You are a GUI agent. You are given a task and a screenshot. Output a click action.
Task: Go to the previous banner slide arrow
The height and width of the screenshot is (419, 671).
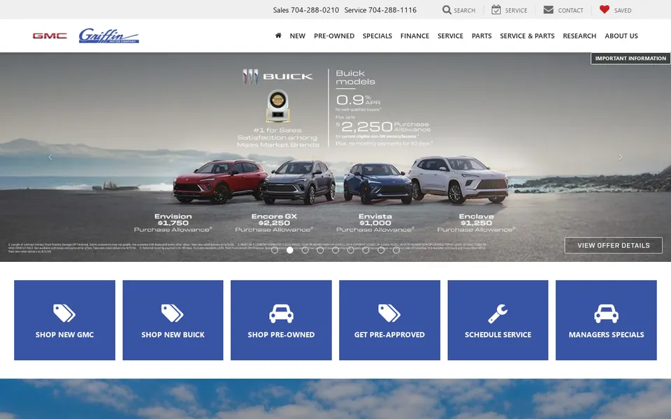50,157
